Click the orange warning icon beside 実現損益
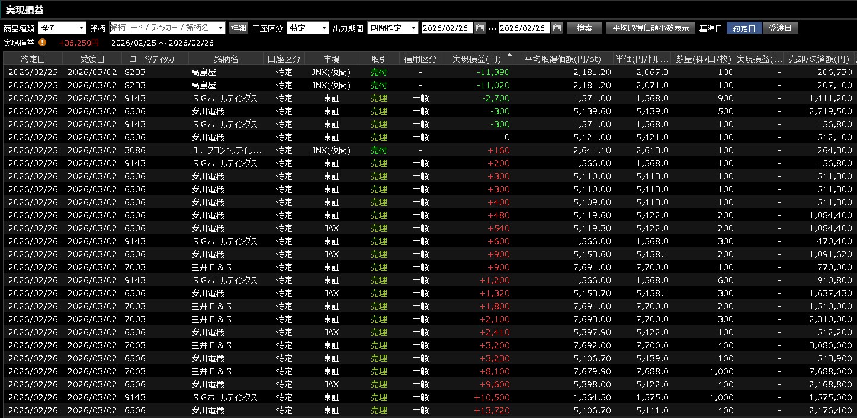 [42, 43]
